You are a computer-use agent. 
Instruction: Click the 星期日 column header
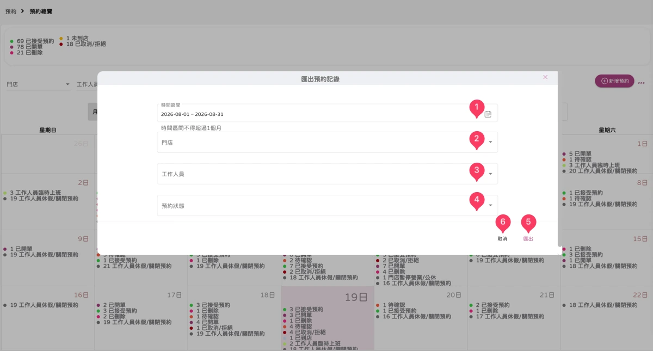pos(48,131)
